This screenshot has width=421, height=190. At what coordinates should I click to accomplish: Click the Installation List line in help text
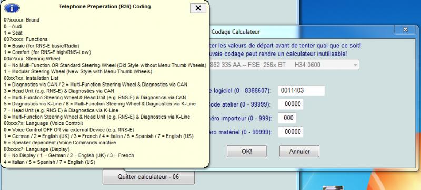31,78
